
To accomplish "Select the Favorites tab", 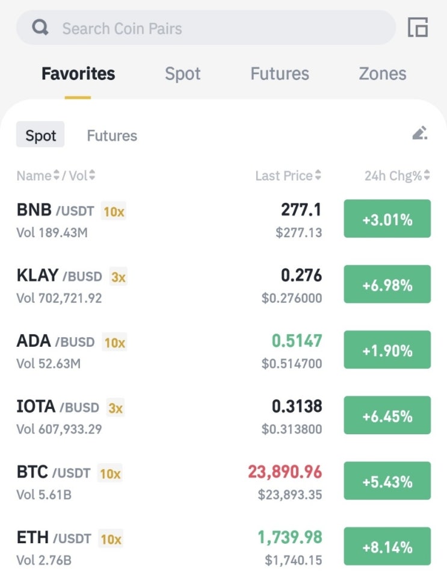I will pyautogui.click(x=78, y=73).
